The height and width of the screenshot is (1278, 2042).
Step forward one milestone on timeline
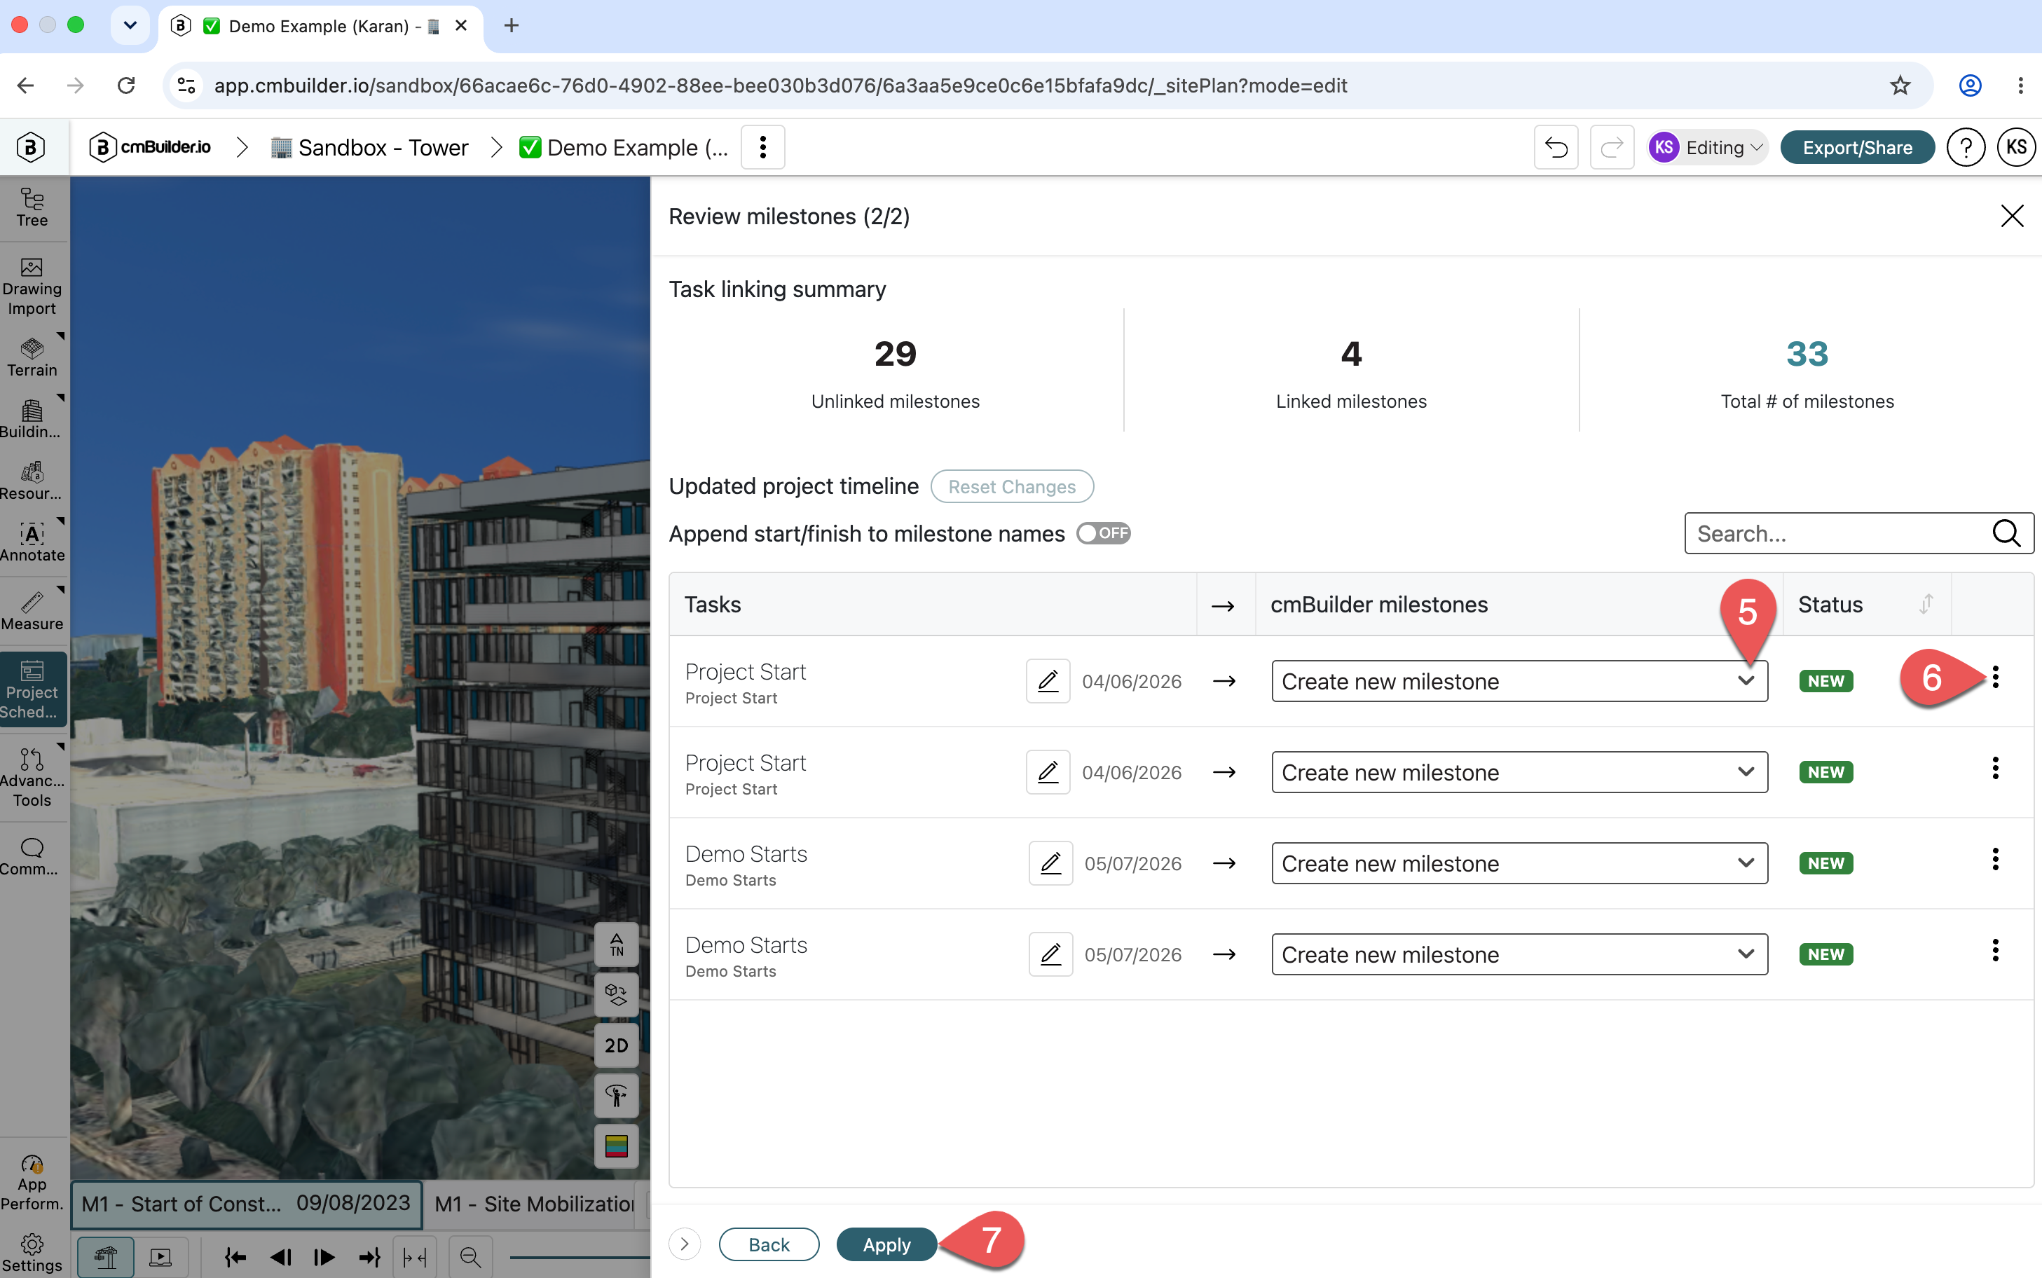click(x=324, y=1257)
